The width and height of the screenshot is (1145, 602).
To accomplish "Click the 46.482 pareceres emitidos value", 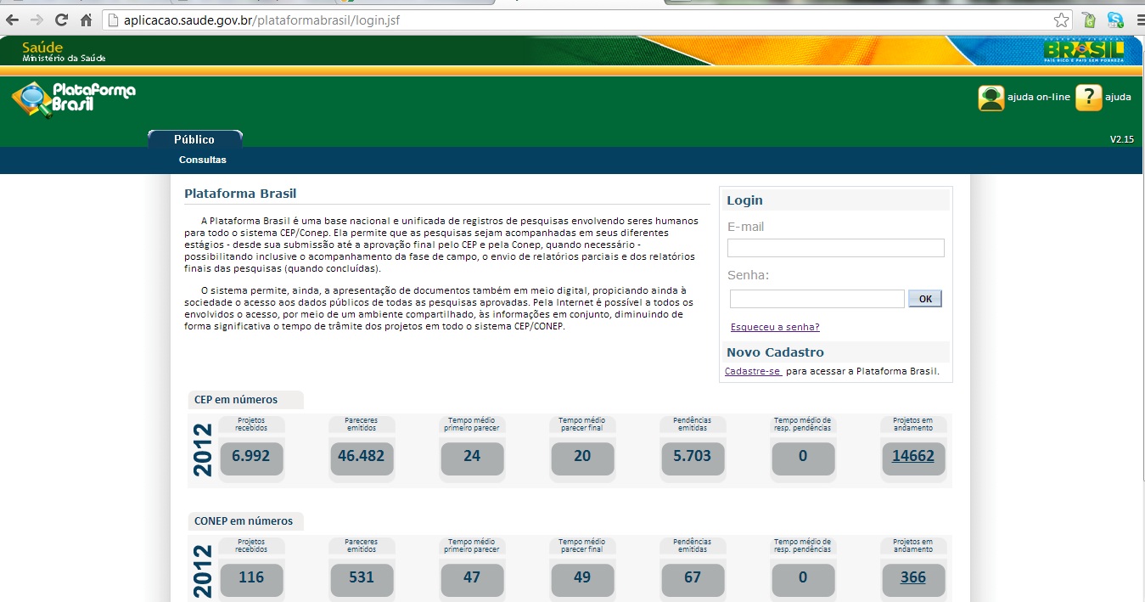I will (x=362, y=456).
